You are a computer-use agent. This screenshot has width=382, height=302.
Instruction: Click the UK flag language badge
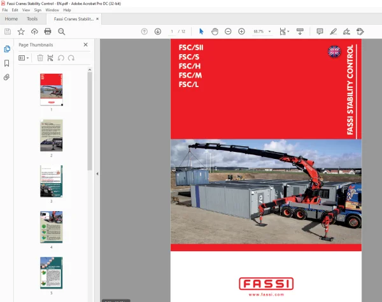coord(334,51)
